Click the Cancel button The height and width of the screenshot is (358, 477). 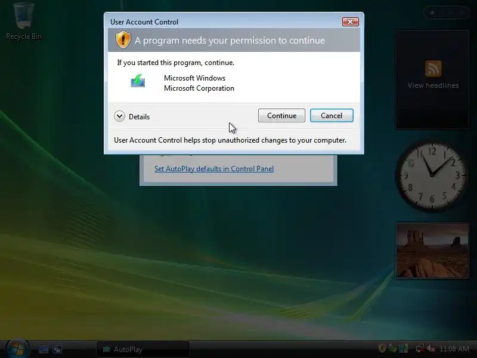point(332,116)
